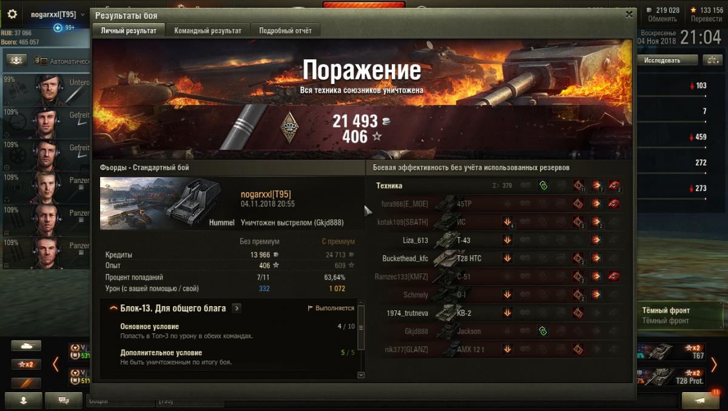
Task: Open the crew barracks icon
Action: coord(16,61)
